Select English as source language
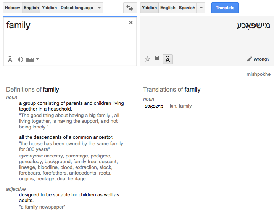Viewport: 277px width, 212px height. 31,8
